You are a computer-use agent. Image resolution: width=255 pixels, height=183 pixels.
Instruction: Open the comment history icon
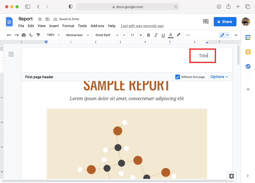pos(205,22)
